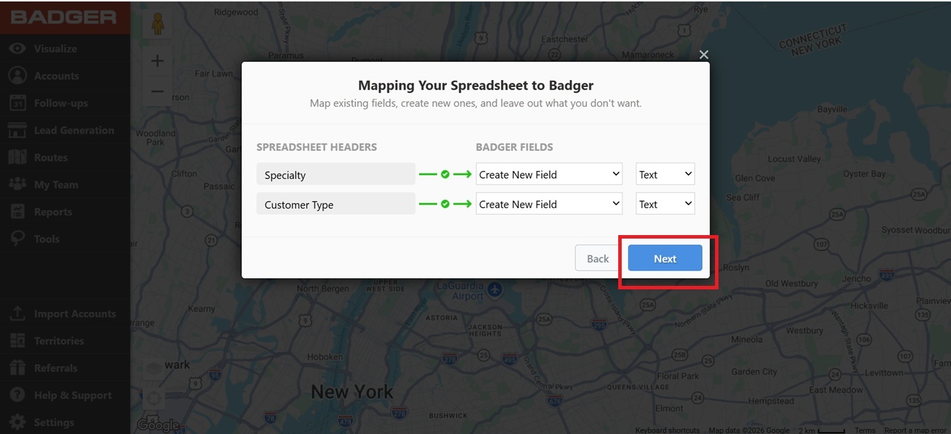951x434 pixels.
Task: Click the Back button
Action: (597, 258)
